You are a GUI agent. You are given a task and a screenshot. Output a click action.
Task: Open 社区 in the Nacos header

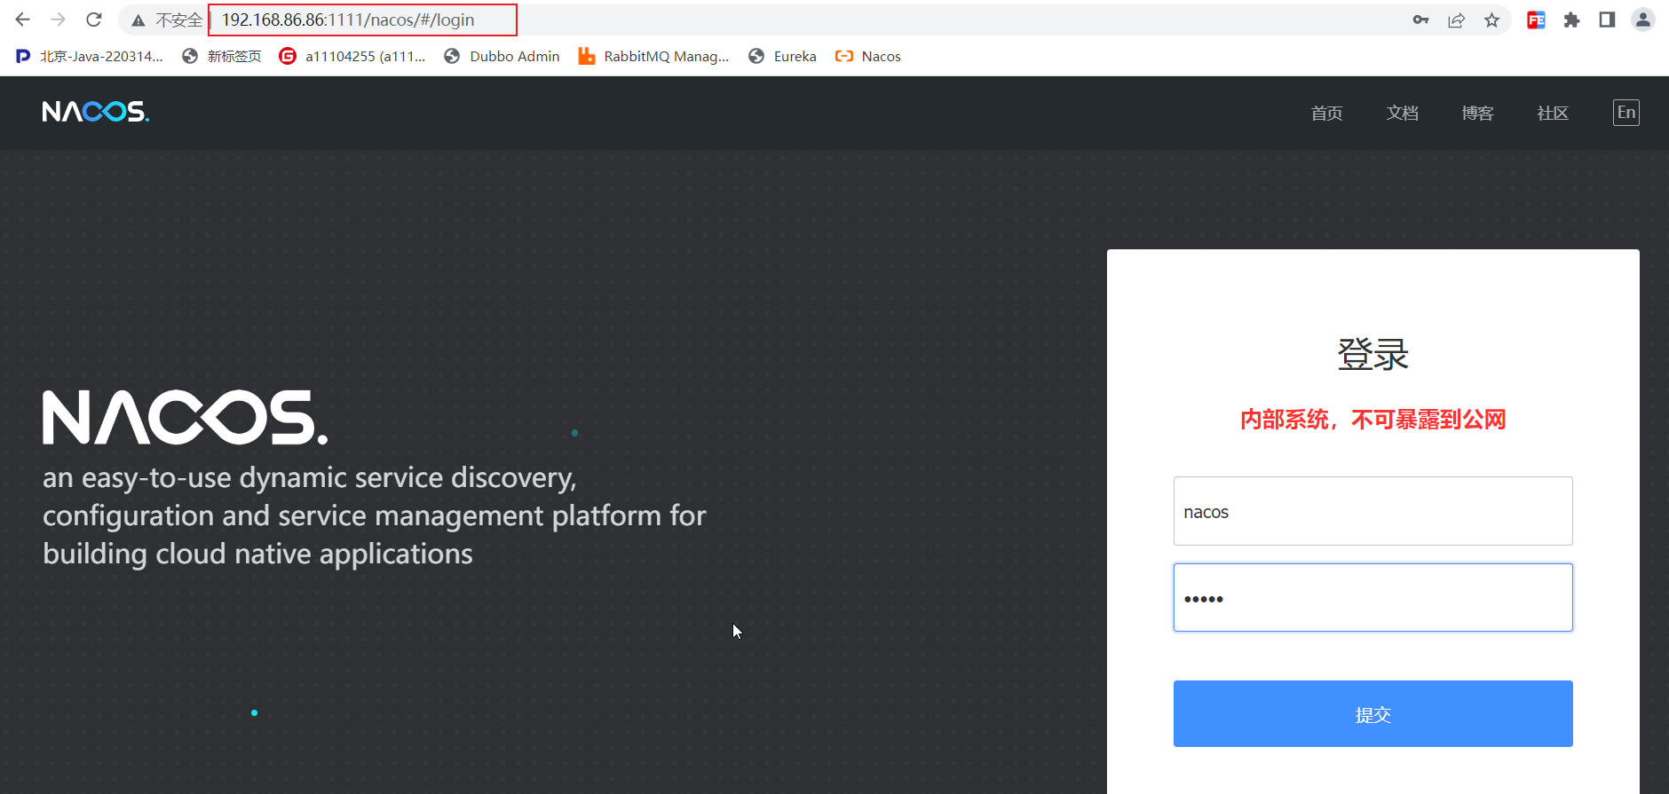1553,113
